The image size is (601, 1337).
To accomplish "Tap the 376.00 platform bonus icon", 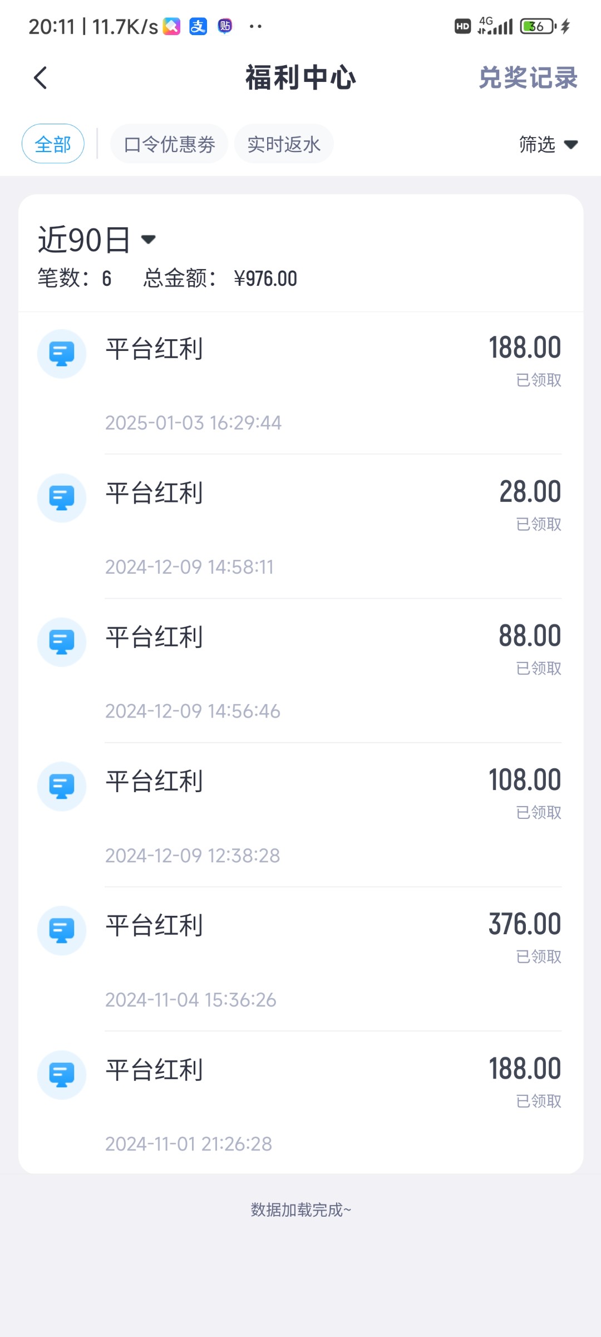I will 62,930.
